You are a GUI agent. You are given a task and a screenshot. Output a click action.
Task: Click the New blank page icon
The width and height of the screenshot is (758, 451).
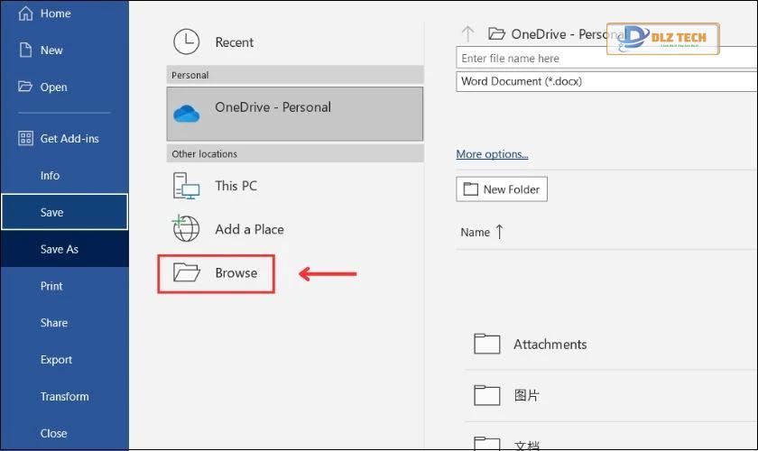click(x=25, y=50)
